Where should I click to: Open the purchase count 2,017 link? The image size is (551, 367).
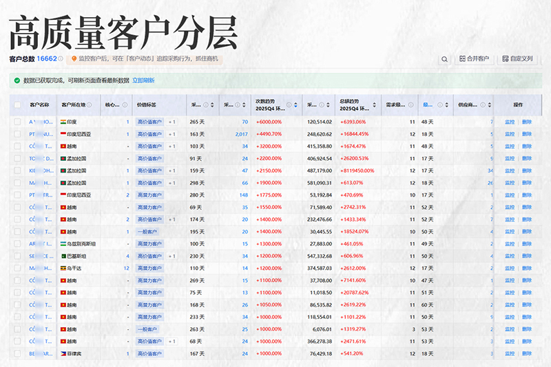coord(241,134)
